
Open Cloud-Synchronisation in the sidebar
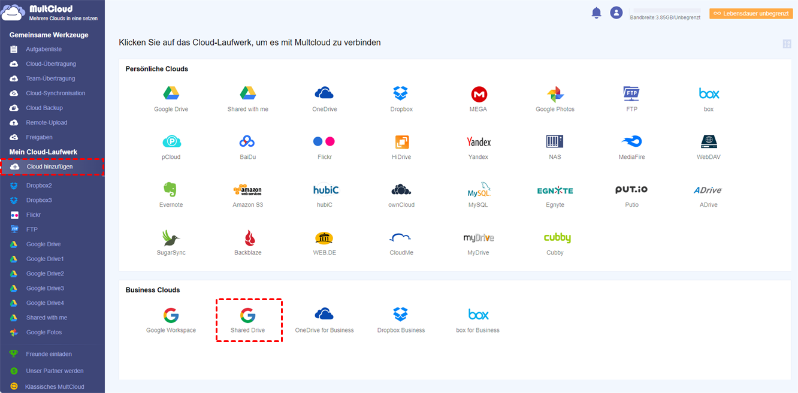click(x=56, y=93)
